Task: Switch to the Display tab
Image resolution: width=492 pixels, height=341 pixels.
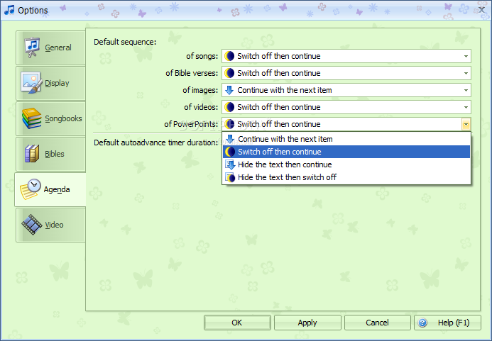Action: 50,83
